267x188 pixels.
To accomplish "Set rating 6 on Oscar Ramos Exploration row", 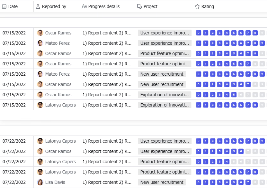I will (x=241, y=95).
